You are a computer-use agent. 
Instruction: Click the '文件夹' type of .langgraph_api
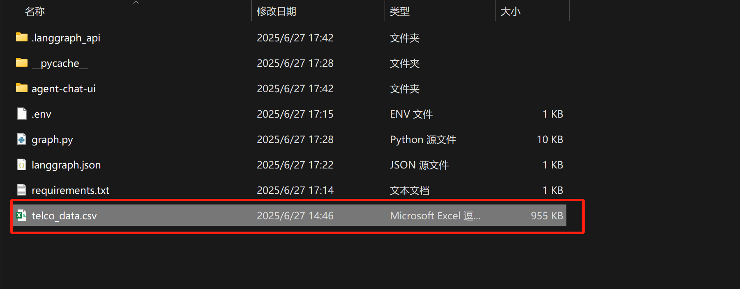pos(405,38)
